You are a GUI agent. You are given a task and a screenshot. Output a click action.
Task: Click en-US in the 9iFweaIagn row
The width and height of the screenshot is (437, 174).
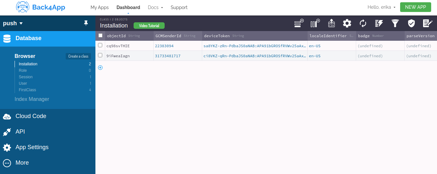point(332,56)
